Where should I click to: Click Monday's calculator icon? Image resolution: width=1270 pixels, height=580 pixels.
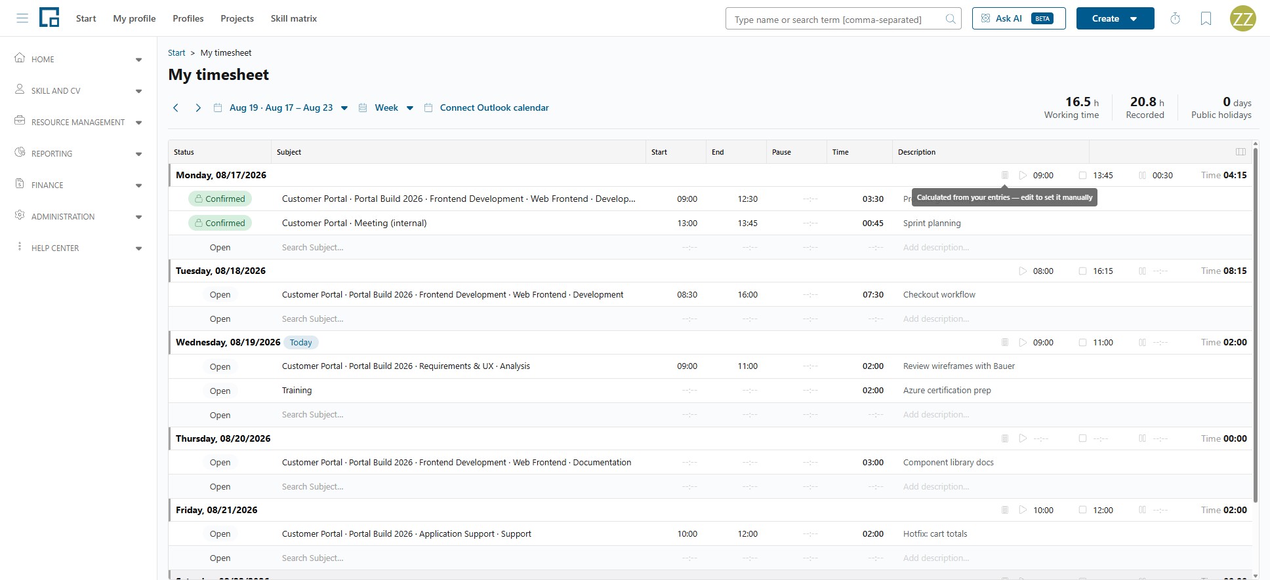coord(1004,175)
